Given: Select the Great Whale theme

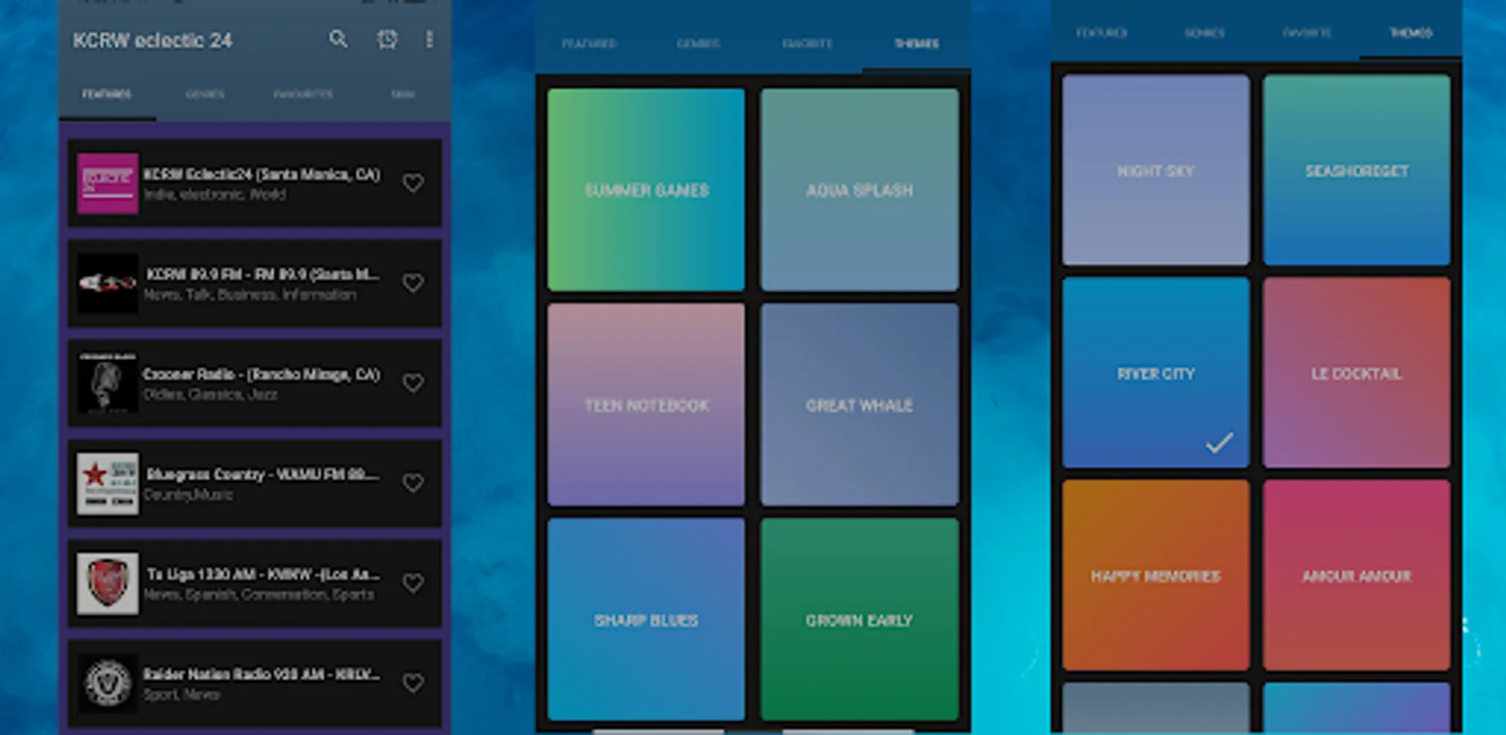Looking at the screenshot, I should click(860, 404).
